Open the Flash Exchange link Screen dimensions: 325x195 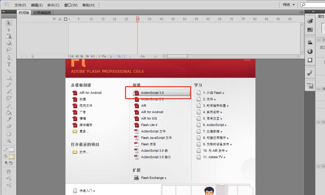[150, 178]
